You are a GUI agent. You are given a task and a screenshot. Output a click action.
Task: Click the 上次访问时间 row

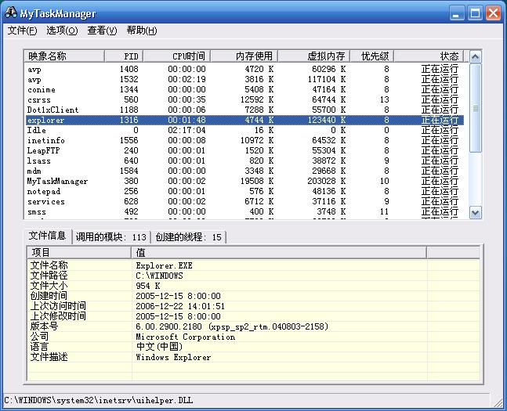point(254,306)
